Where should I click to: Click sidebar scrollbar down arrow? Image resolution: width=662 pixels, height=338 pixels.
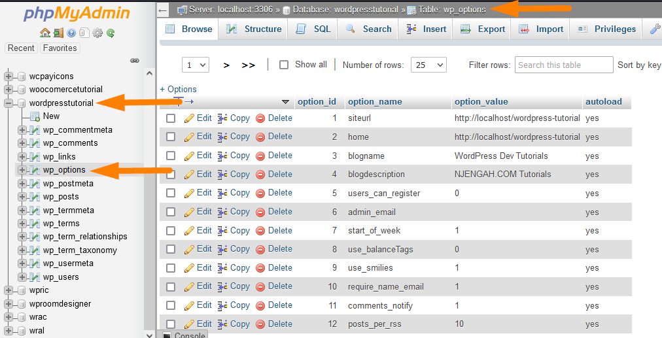click(x=149, y=335)
